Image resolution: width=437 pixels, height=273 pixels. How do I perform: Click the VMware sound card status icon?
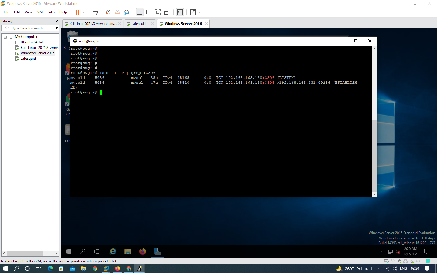coord(412,261)
